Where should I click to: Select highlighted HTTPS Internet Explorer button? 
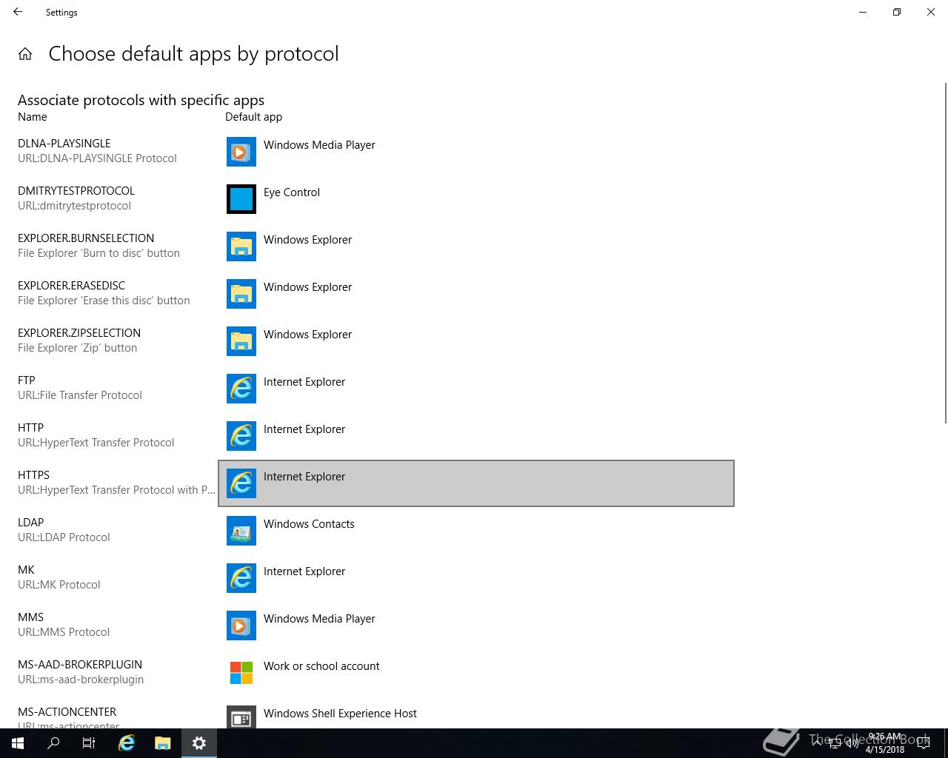click(x=476, y=483)
